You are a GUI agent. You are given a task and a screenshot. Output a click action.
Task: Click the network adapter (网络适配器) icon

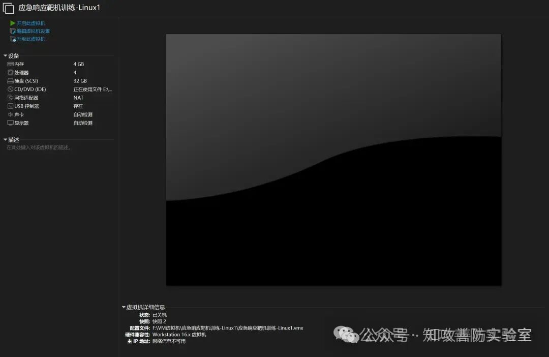tap(10, 98)
